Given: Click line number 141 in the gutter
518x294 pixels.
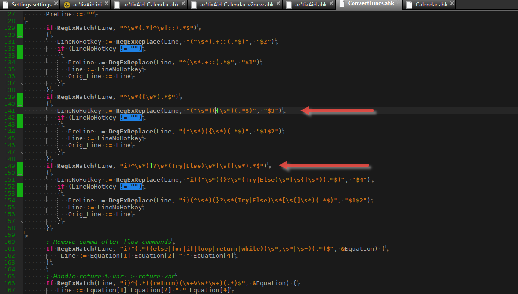Looking at the screenshot, I should click(9, 110).
